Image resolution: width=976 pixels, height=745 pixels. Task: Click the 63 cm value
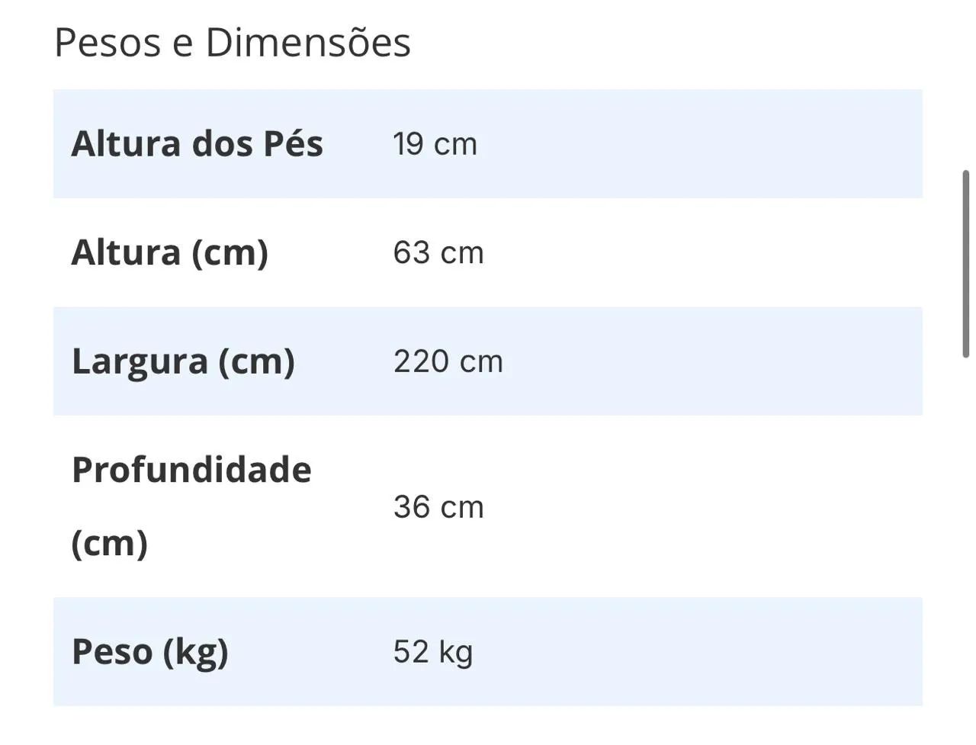[x=438, y=253]
